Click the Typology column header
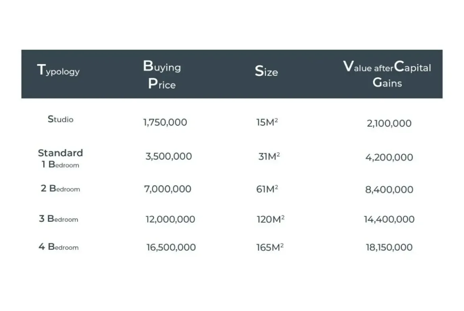 58,70
